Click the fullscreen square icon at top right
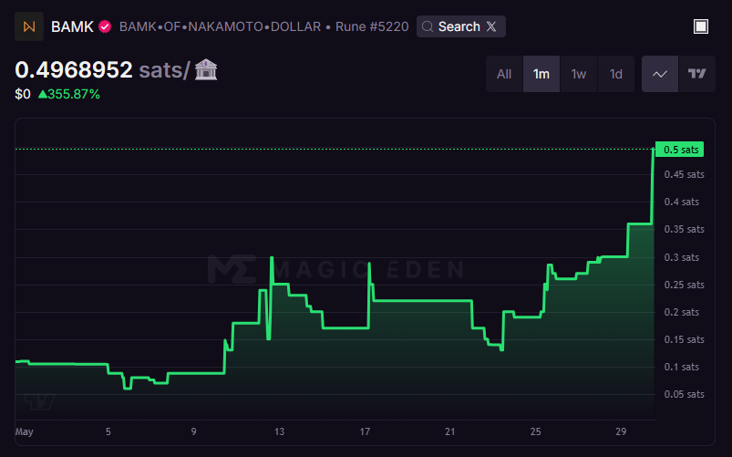Viewport: 732px width, 457px height. click(x=701, y=26)
